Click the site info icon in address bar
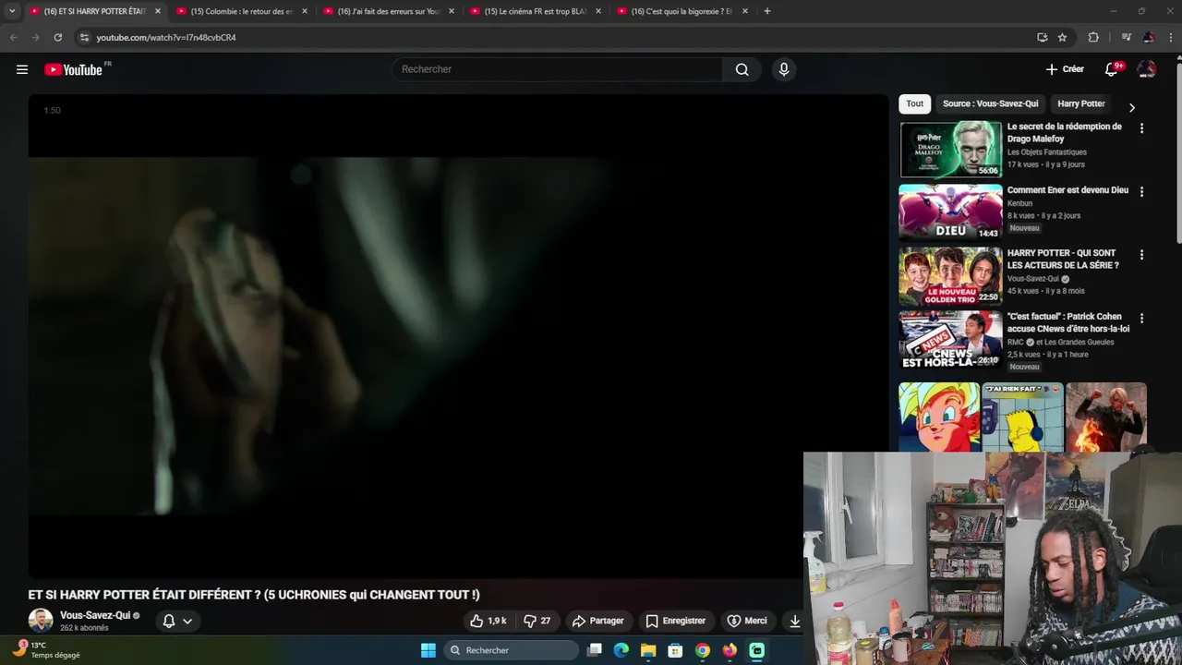The height and width of the screenshot is (665, 1182). click(x=84, y=37)
